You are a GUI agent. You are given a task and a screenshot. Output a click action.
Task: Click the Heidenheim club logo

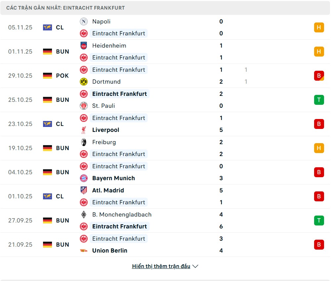pos(84,46)
